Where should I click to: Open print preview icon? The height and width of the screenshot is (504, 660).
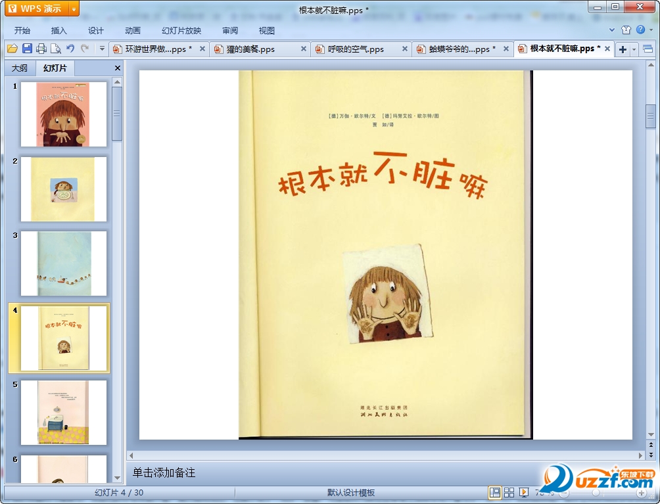pyautogui.click(x=56, y=49)
